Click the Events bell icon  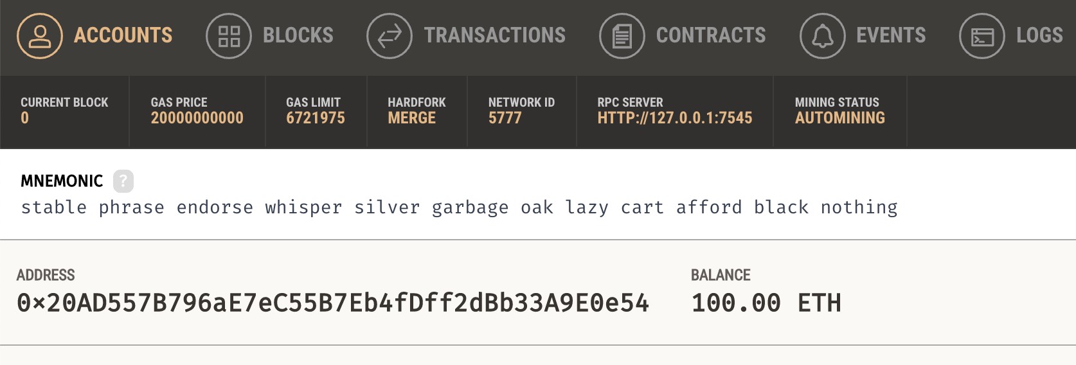tap(822, 36)
